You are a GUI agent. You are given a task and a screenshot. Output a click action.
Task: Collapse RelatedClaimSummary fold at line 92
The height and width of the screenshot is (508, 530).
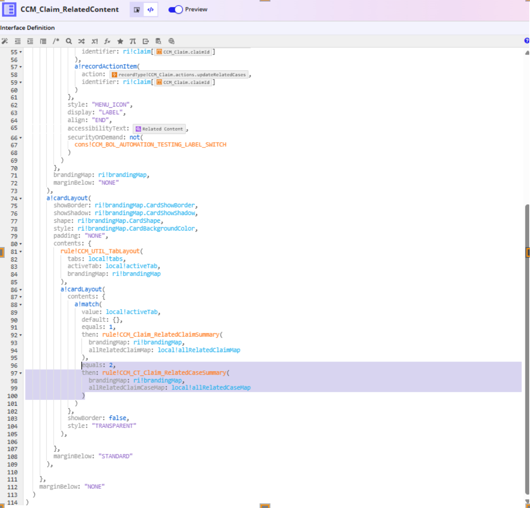(x=20, y=335)
